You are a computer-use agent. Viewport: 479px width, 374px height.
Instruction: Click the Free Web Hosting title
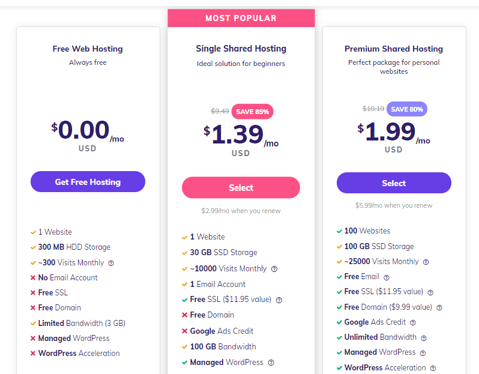coord(88,49)
